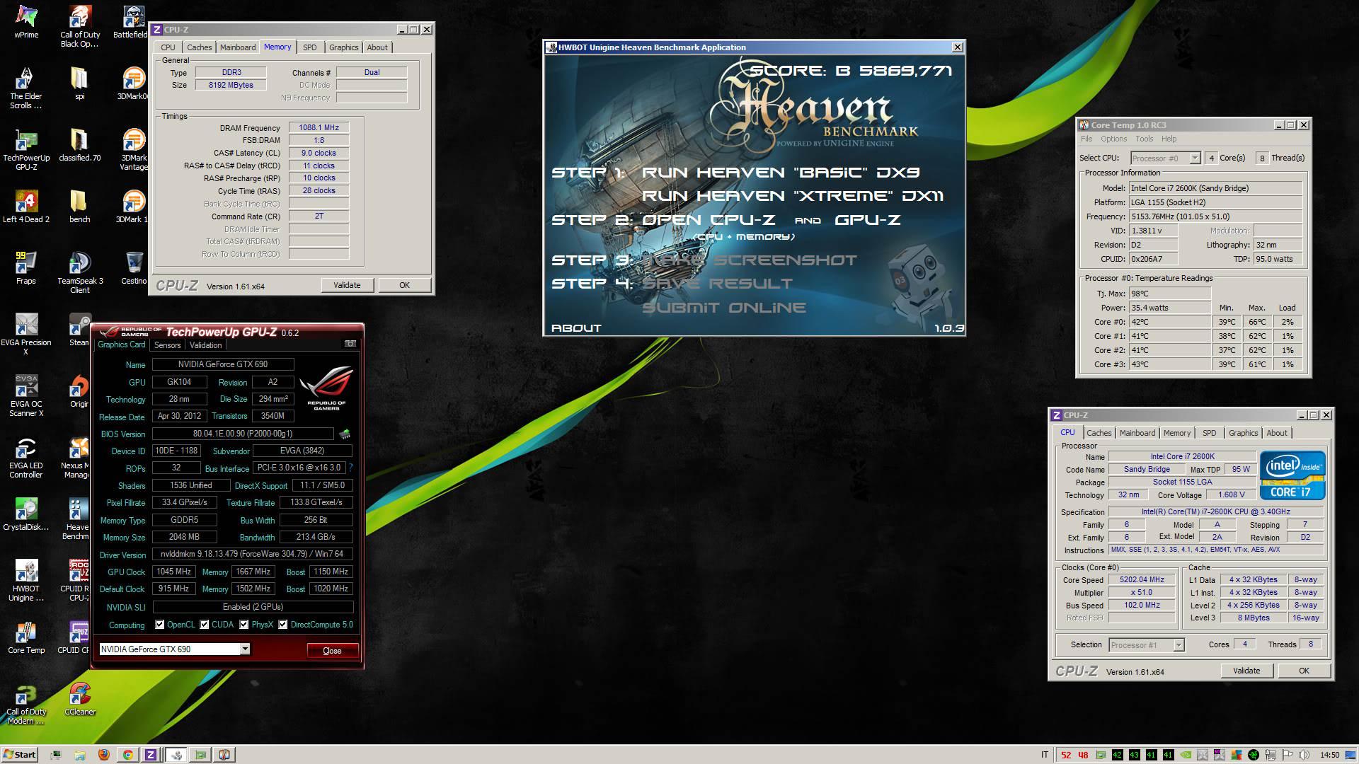The width and height of the screenshot is (1359, 764).
Task: Click Windows Start button
Action: click(x=19, y=755)
